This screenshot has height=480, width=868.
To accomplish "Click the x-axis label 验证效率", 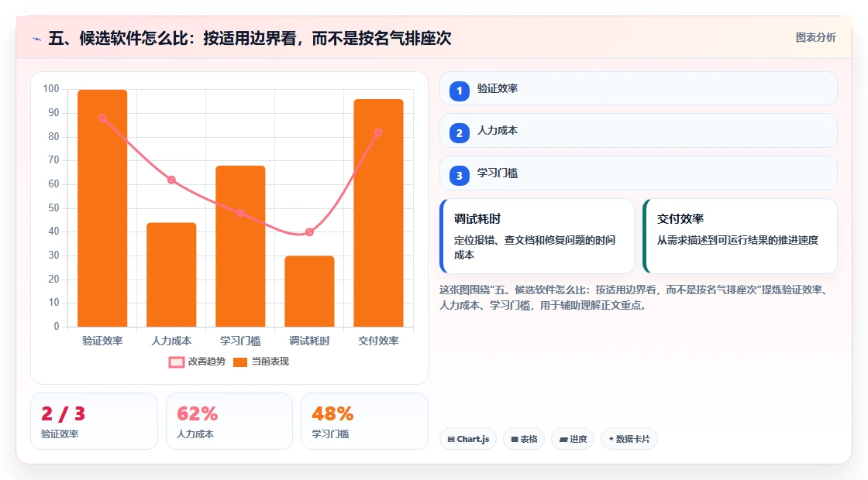I will 102,341.
